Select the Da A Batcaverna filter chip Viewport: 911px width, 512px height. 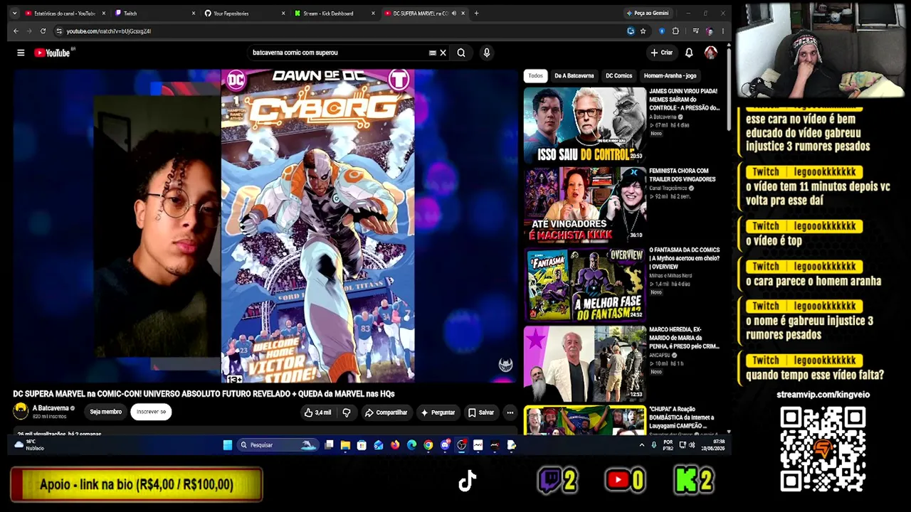click(x=574, y=75)
